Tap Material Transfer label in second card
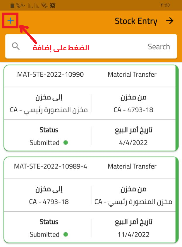Viewport: 182px width, 247px height. (132, 166)
